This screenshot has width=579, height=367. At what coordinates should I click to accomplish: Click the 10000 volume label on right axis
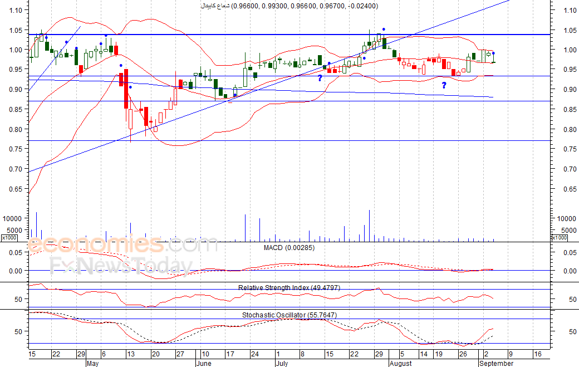click(x=566, y=218)
